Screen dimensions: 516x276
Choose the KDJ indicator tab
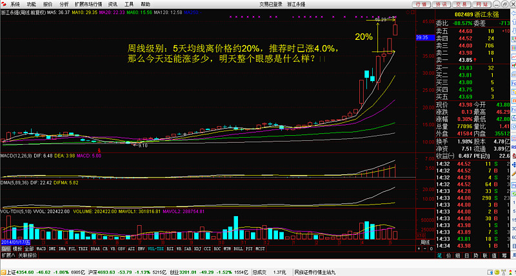click(x=197, y=248)
